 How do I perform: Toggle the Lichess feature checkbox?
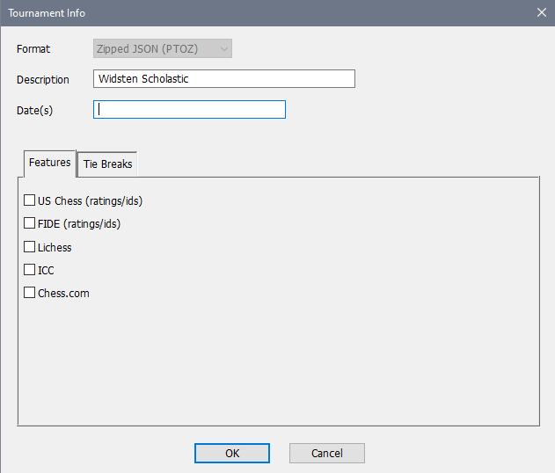30,247
